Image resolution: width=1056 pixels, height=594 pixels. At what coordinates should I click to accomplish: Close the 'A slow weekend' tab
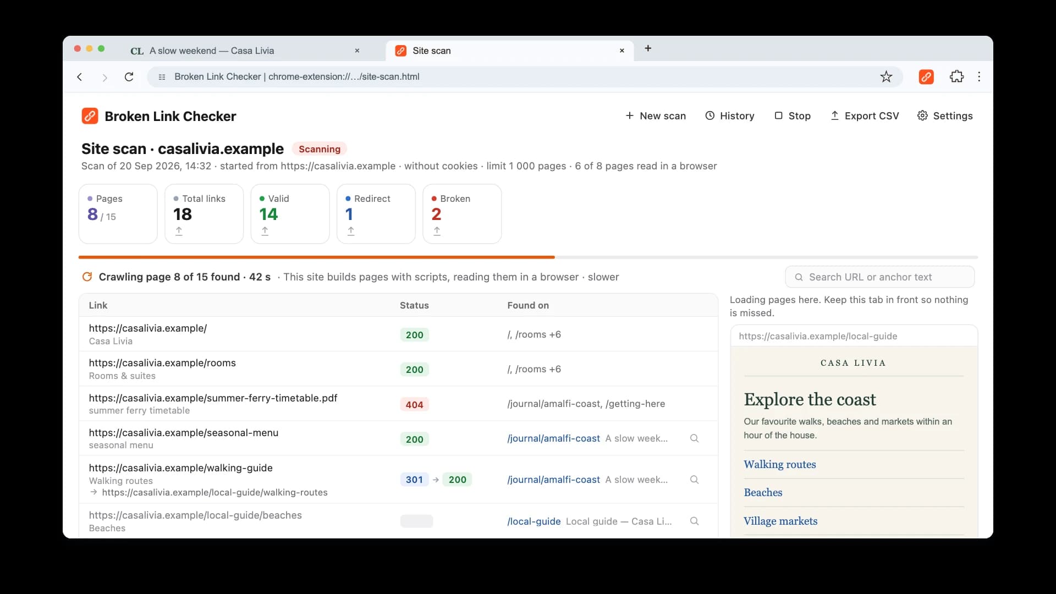pos(357,51)
